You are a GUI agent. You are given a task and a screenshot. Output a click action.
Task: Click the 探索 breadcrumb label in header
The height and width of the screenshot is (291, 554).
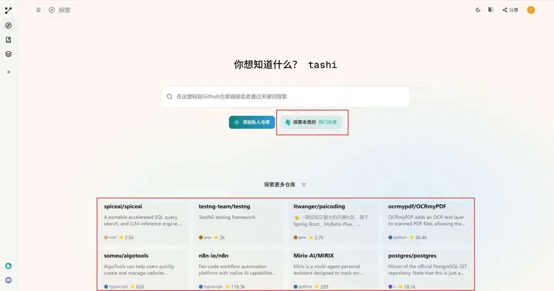point(64,10)
